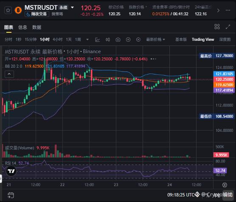
Task: Select the 4小时 interval
Action: pos(58,40)
